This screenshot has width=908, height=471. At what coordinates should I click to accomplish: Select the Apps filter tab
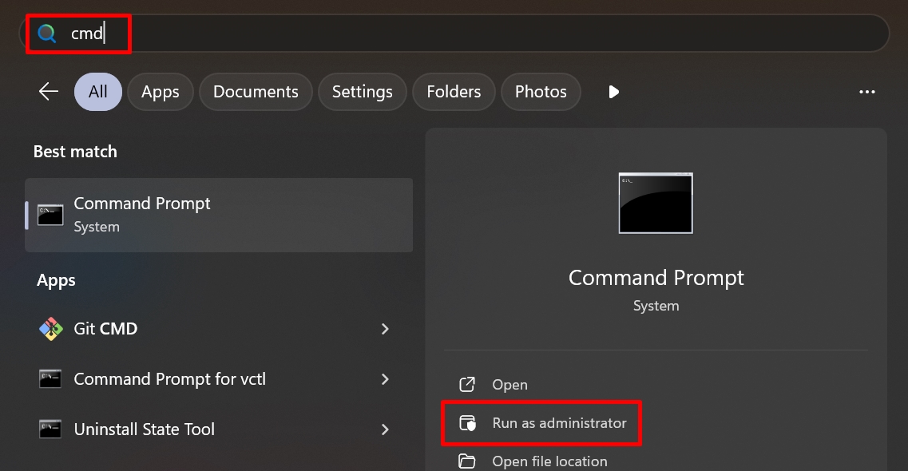(160, 92)
